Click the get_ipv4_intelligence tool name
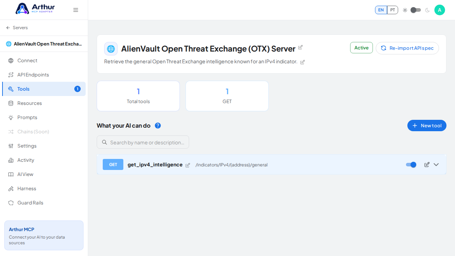455x256 pixels. 155,165
